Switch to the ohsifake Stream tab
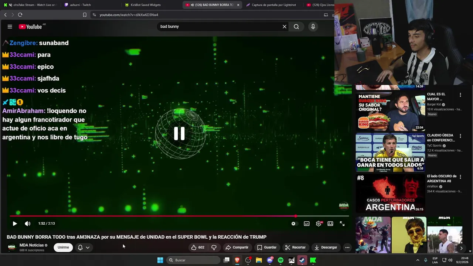473x266 pixels. coord(30,5)
